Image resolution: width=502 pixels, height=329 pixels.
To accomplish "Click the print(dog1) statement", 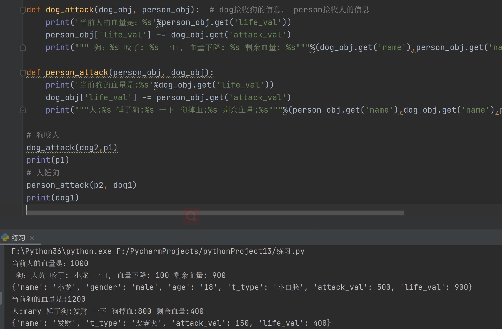I will 52,198.
